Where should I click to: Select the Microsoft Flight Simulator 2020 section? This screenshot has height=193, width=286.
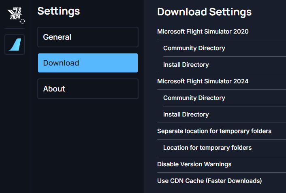point(203,32)
